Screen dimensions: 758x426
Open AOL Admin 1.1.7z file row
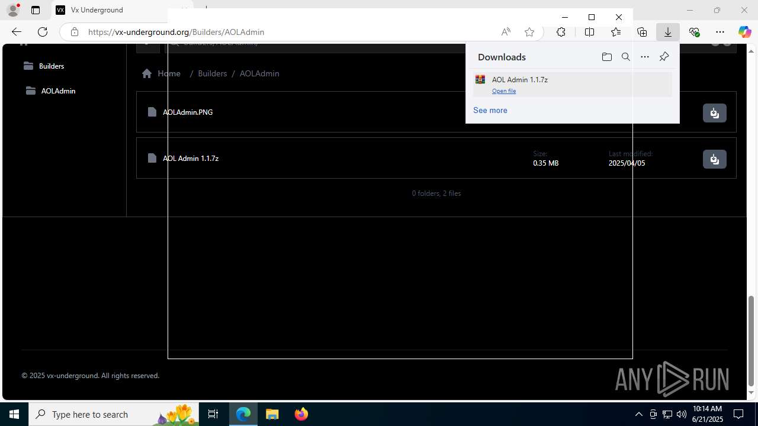click(x=436, y=158)
